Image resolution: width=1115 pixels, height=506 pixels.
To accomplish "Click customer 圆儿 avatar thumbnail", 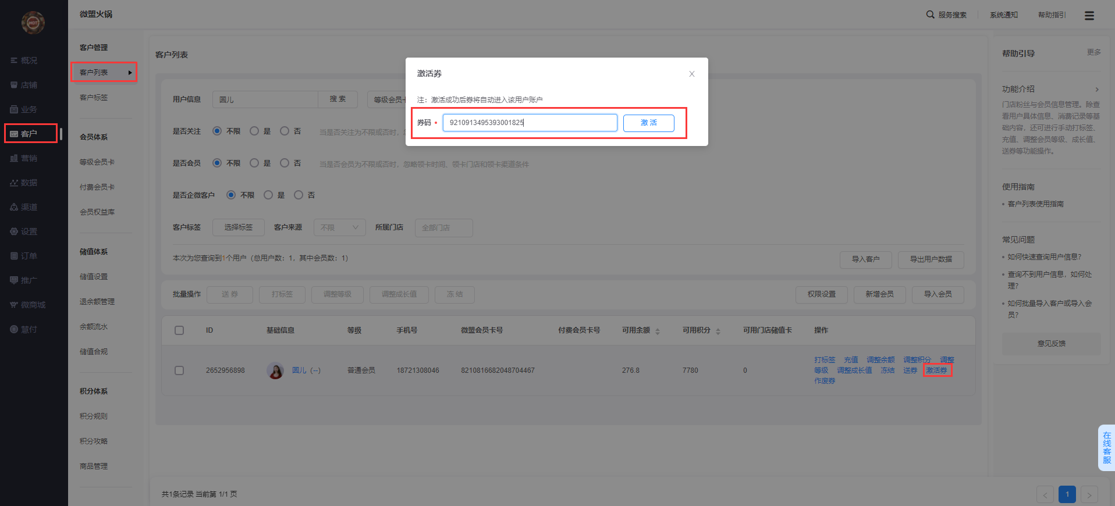I will point(275,370).
